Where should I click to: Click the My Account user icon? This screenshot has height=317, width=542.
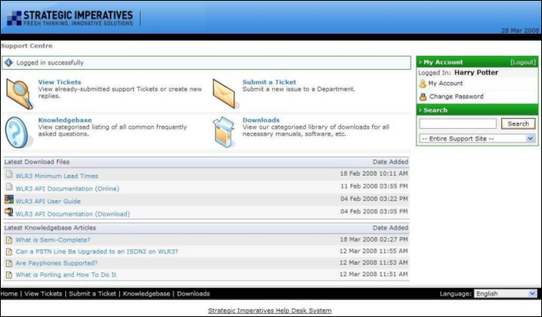pyautogui.click(x=423, y=84)
